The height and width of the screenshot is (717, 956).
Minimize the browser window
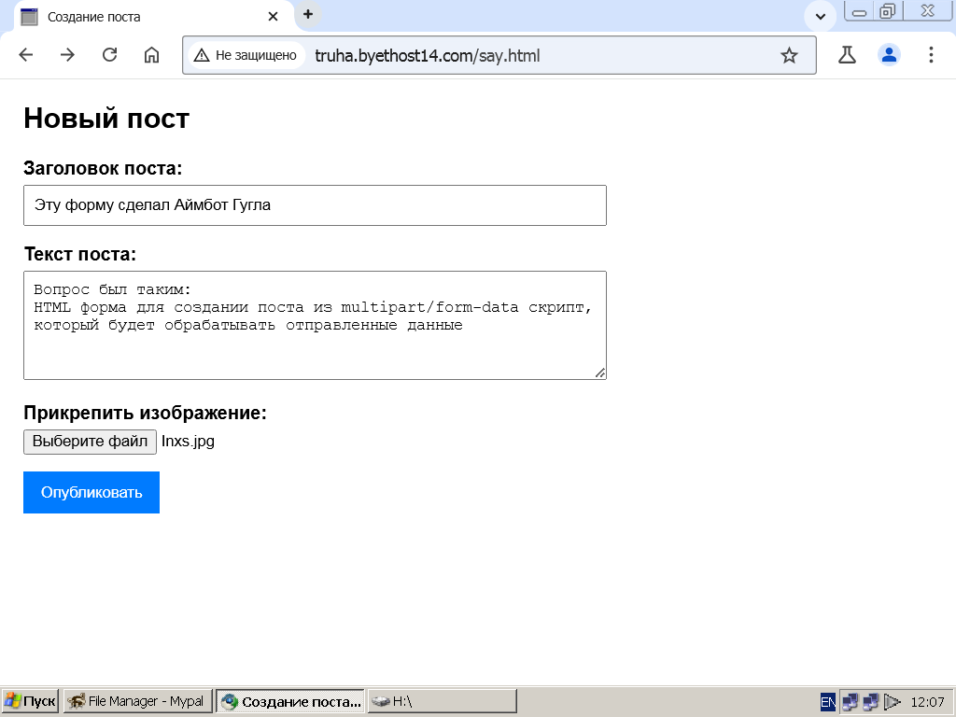(859, 12)
